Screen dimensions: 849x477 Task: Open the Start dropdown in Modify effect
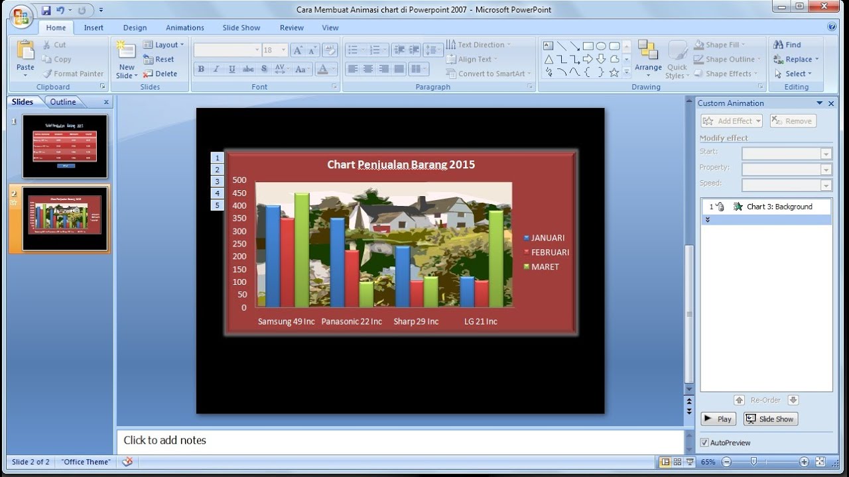click(826, 153)
